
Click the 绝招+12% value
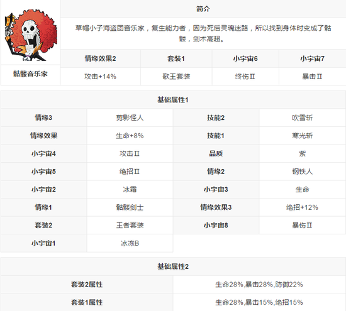point(303,207)
